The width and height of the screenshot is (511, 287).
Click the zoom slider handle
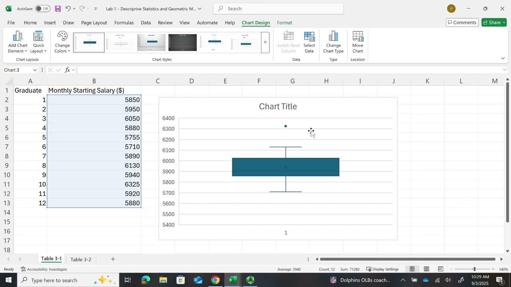tap(474, 269)
